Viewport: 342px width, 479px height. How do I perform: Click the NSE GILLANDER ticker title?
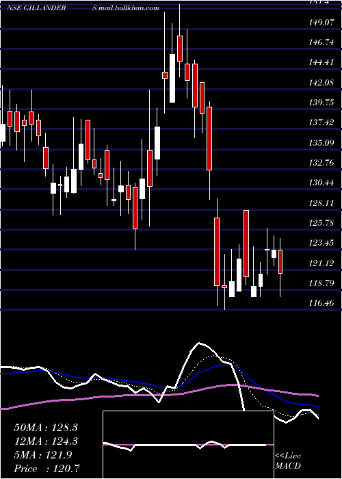pyautogui.click(x=37, y=8)
